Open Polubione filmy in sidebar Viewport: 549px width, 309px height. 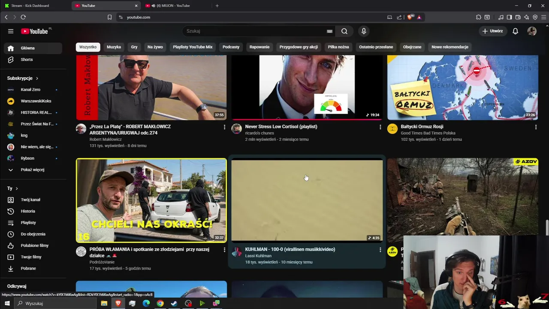point(33,245)
